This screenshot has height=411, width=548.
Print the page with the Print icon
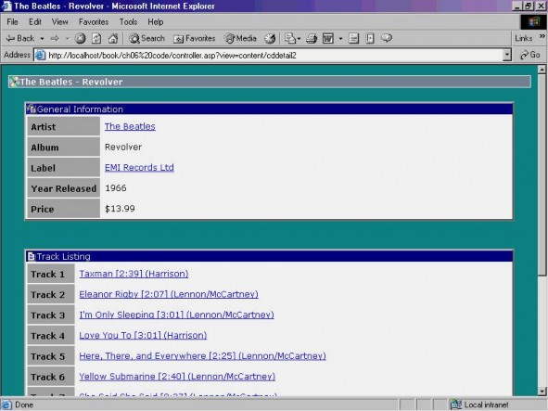[x=312, y=38]
